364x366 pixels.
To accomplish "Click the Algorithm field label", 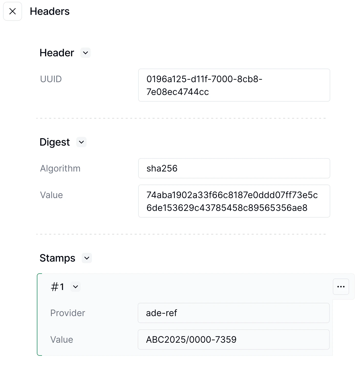I will (x=60, y=168).
